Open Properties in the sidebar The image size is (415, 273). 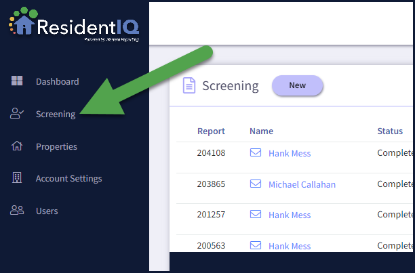[57, 147]
